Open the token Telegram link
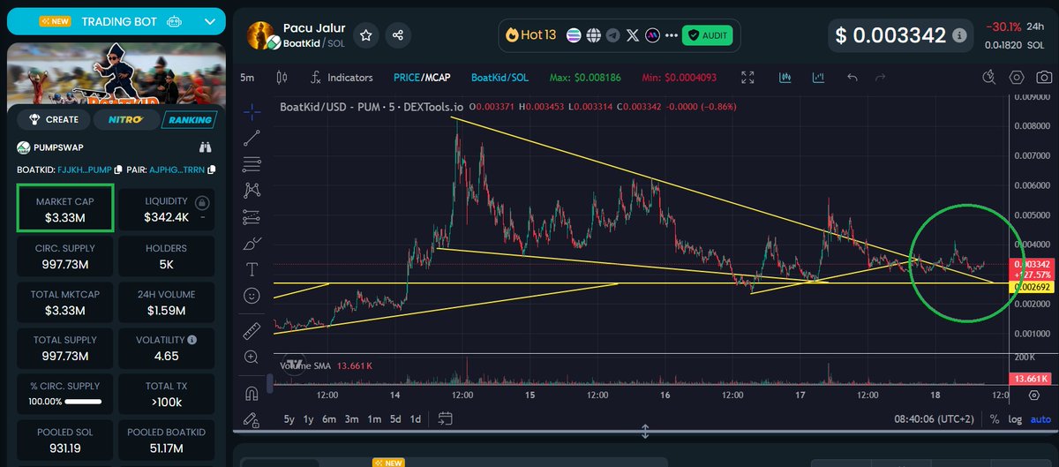The image size is (1059, 467). pyautogui.click(x=613, y=35)
